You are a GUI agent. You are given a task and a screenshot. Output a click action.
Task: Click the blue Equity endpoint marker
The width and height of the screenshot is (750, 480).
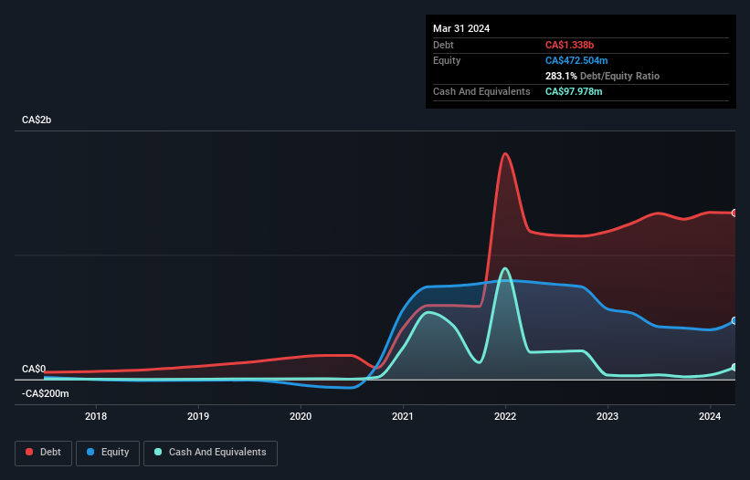coord(734,321)
